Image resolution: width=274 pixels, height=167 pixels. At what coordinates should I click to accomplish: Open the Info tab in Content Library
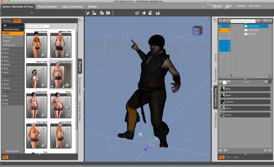[x=228, y=157]
